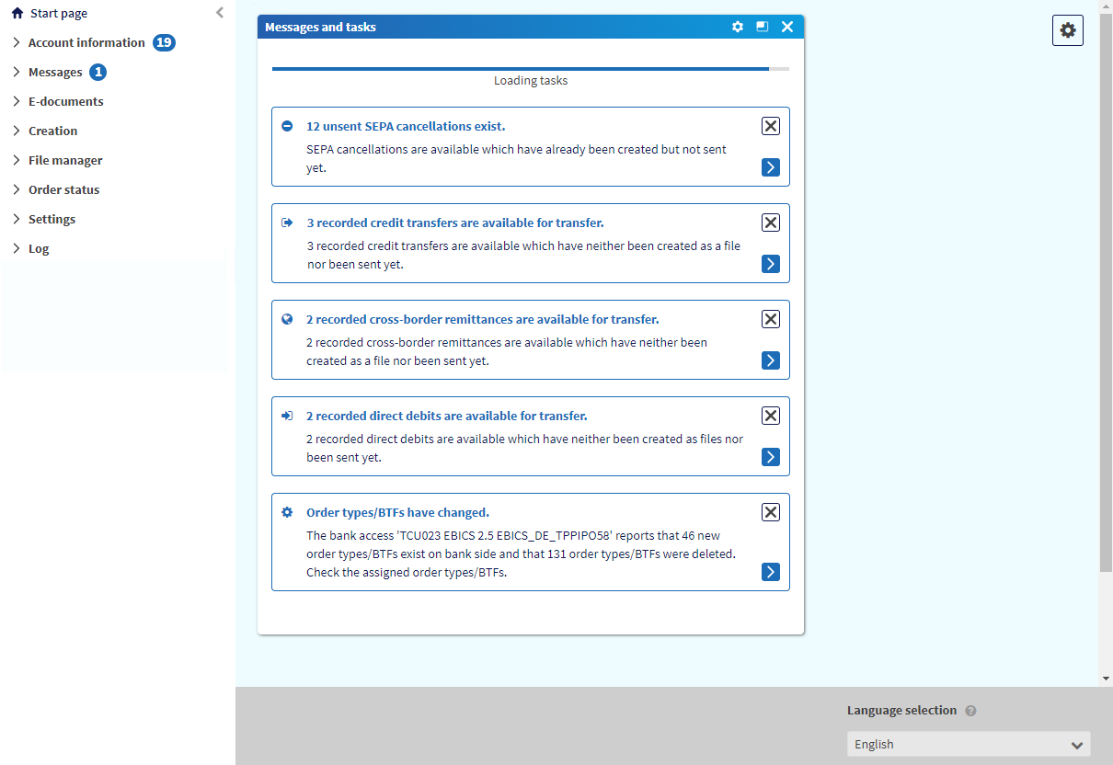The image size is (1113, 765).
Task: Open the Order status menu item
Action: pyautogui.click(x=63, y=189)
